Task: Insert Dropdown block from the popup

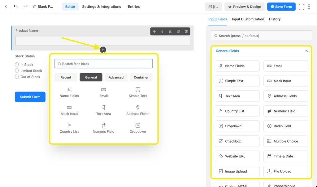Action: pos(138,128)
